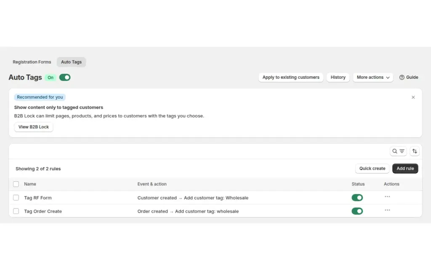Viewport: 431px width, 270px height.
Task: Open actions menu for Tag Order Create
Action: 387,210
